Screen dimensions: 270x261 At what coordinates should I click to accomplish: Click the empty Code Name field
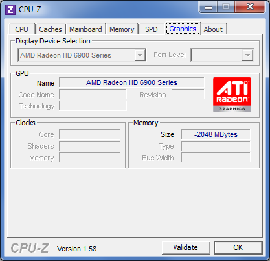coord(93,94)
